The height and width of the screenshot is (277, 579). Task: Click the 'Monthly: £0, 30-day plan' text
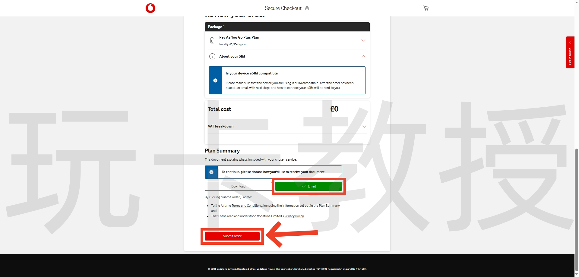pyautogui.click(x=233, y=44)
